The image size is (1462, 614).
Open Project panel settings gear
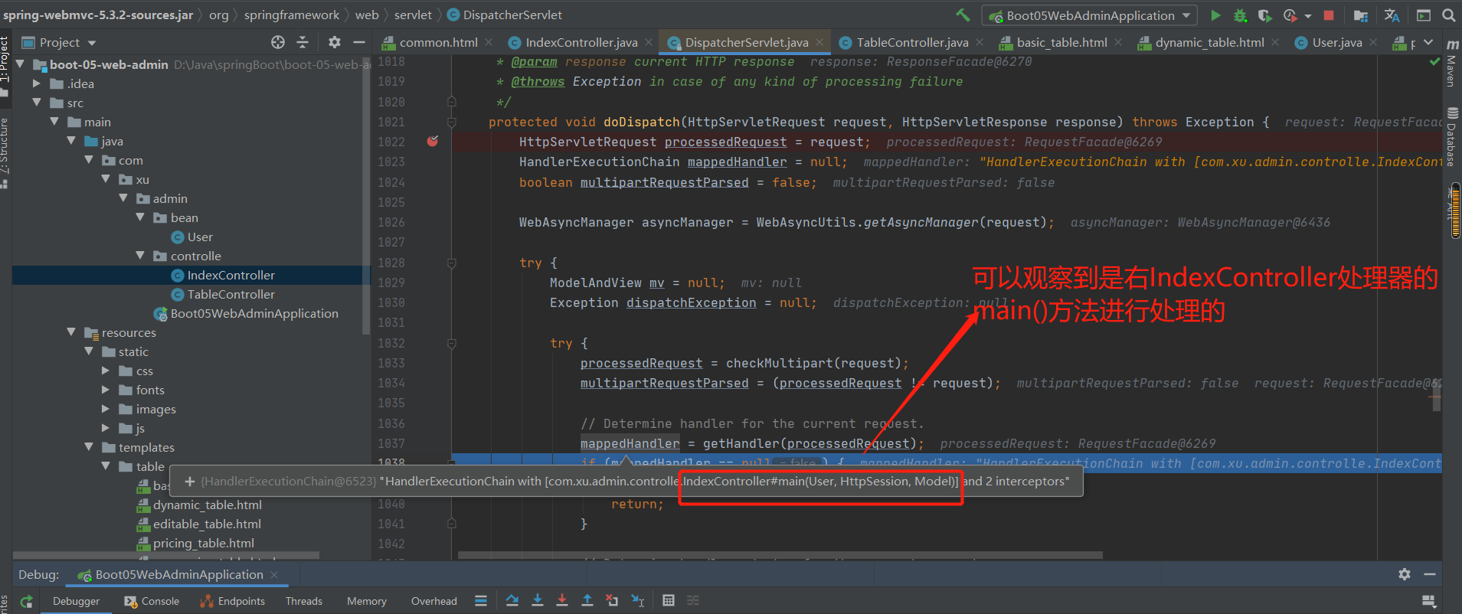coord(335,42)
